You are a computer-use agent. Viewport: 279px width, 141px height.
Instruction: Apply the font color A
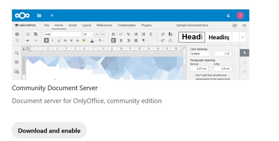[92, 41]
